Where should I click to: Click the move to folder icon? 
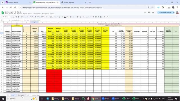pyautogui.click(x=18, y=12)
